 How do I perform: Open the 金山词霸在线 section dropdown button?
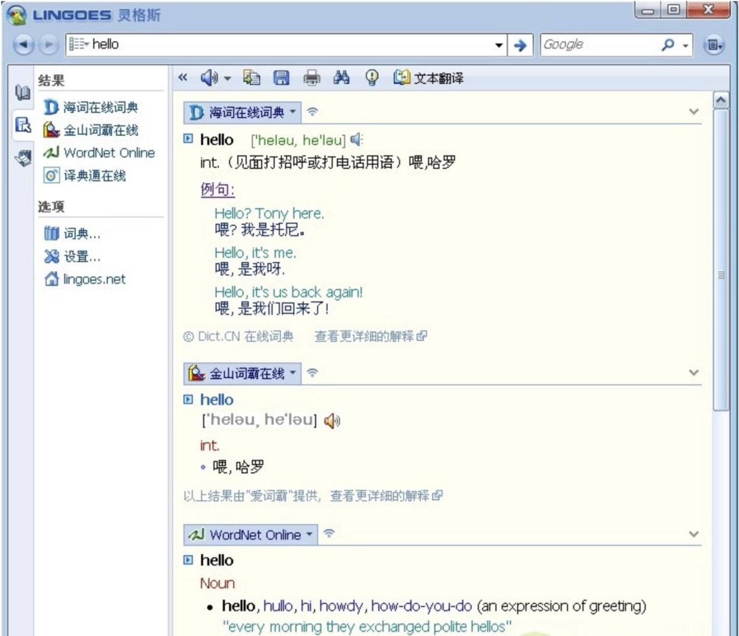(x=242, y=373)
